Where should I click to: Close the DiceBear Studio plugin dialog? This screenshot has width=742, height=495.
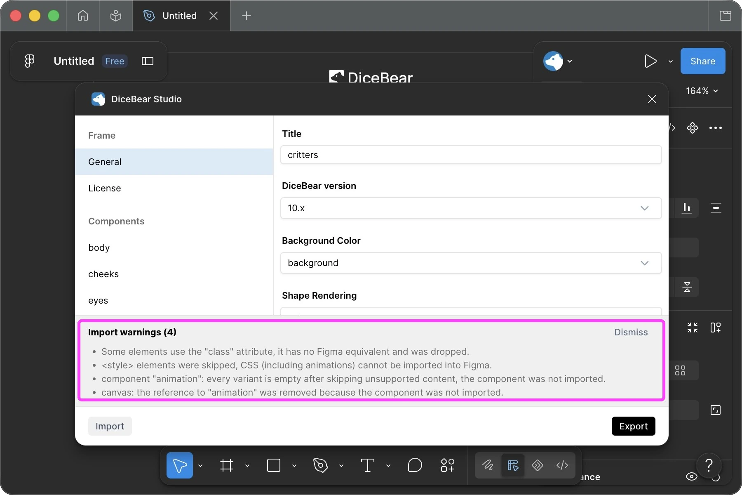pyautogui.click(x=652, y=99)
